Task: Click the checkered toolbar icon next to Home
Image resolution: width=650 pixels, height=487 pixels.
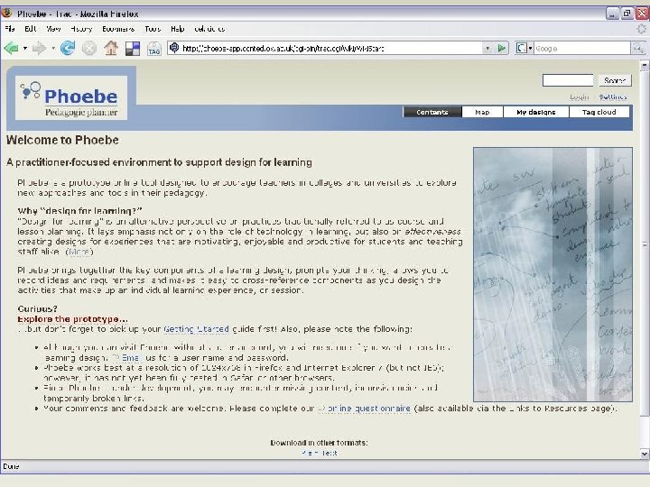Action: point(133,49)
